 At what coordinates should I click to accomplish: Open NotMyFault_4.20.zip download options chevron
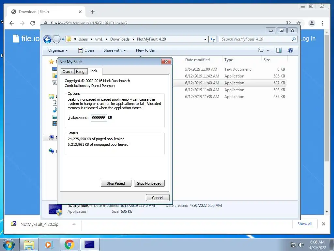point(74,224)
